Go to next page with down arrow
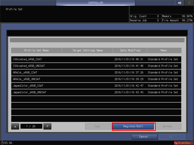 [x=47, y=126]
